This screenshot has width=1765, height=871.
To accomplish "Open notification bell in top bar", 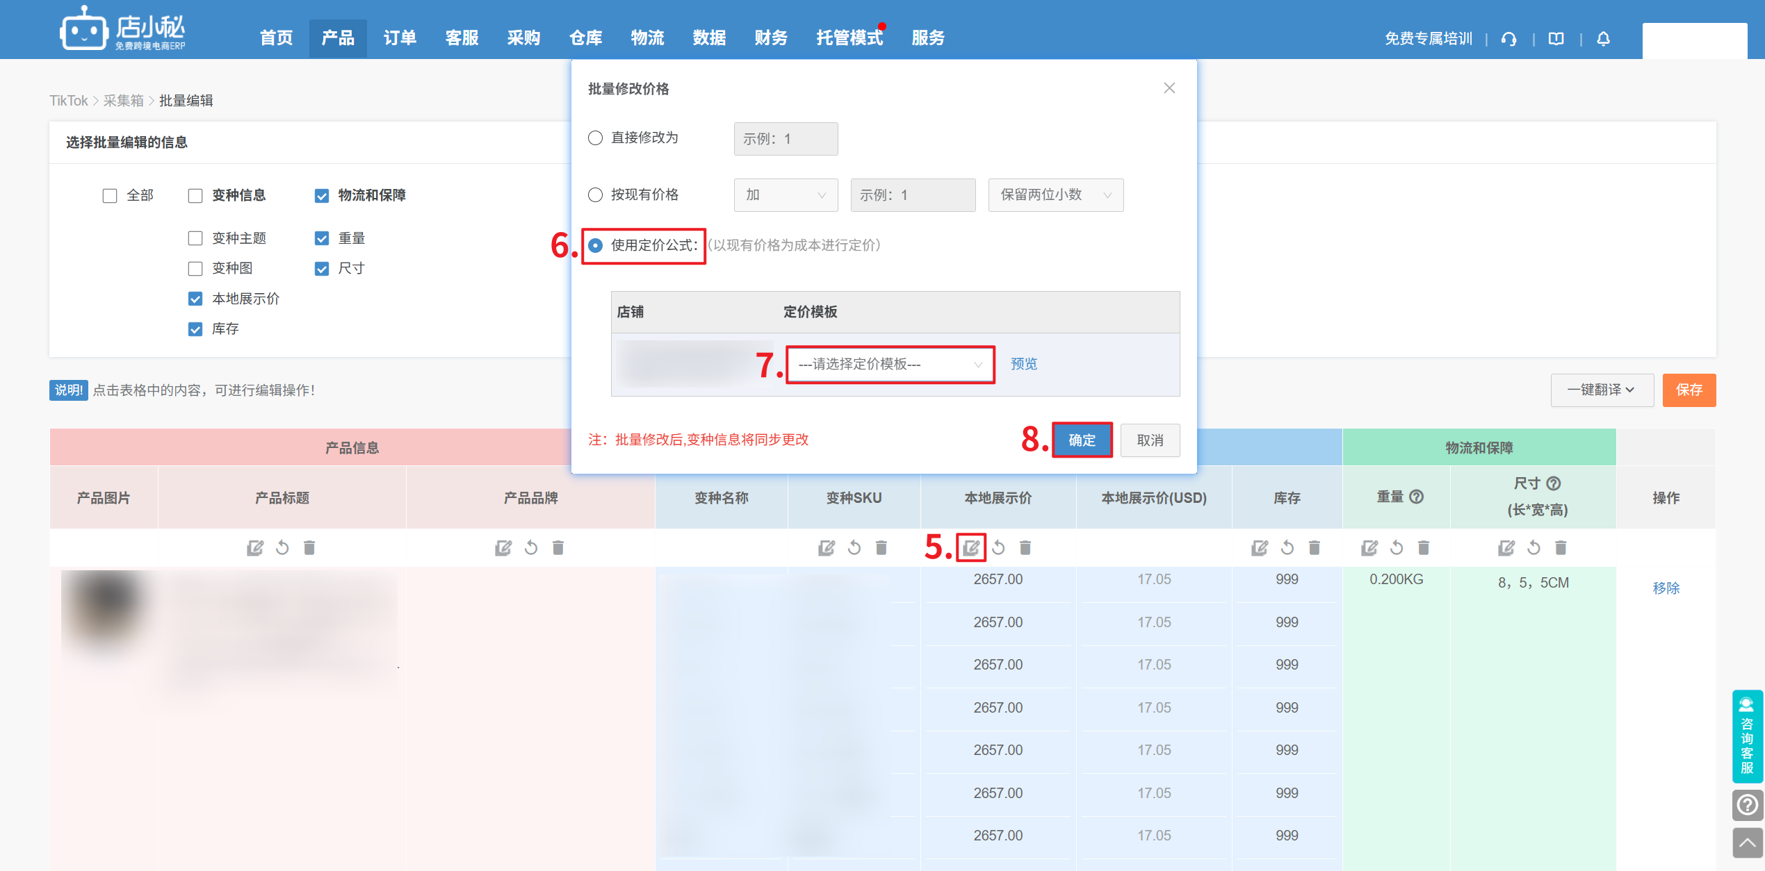I will [1603, 39].
